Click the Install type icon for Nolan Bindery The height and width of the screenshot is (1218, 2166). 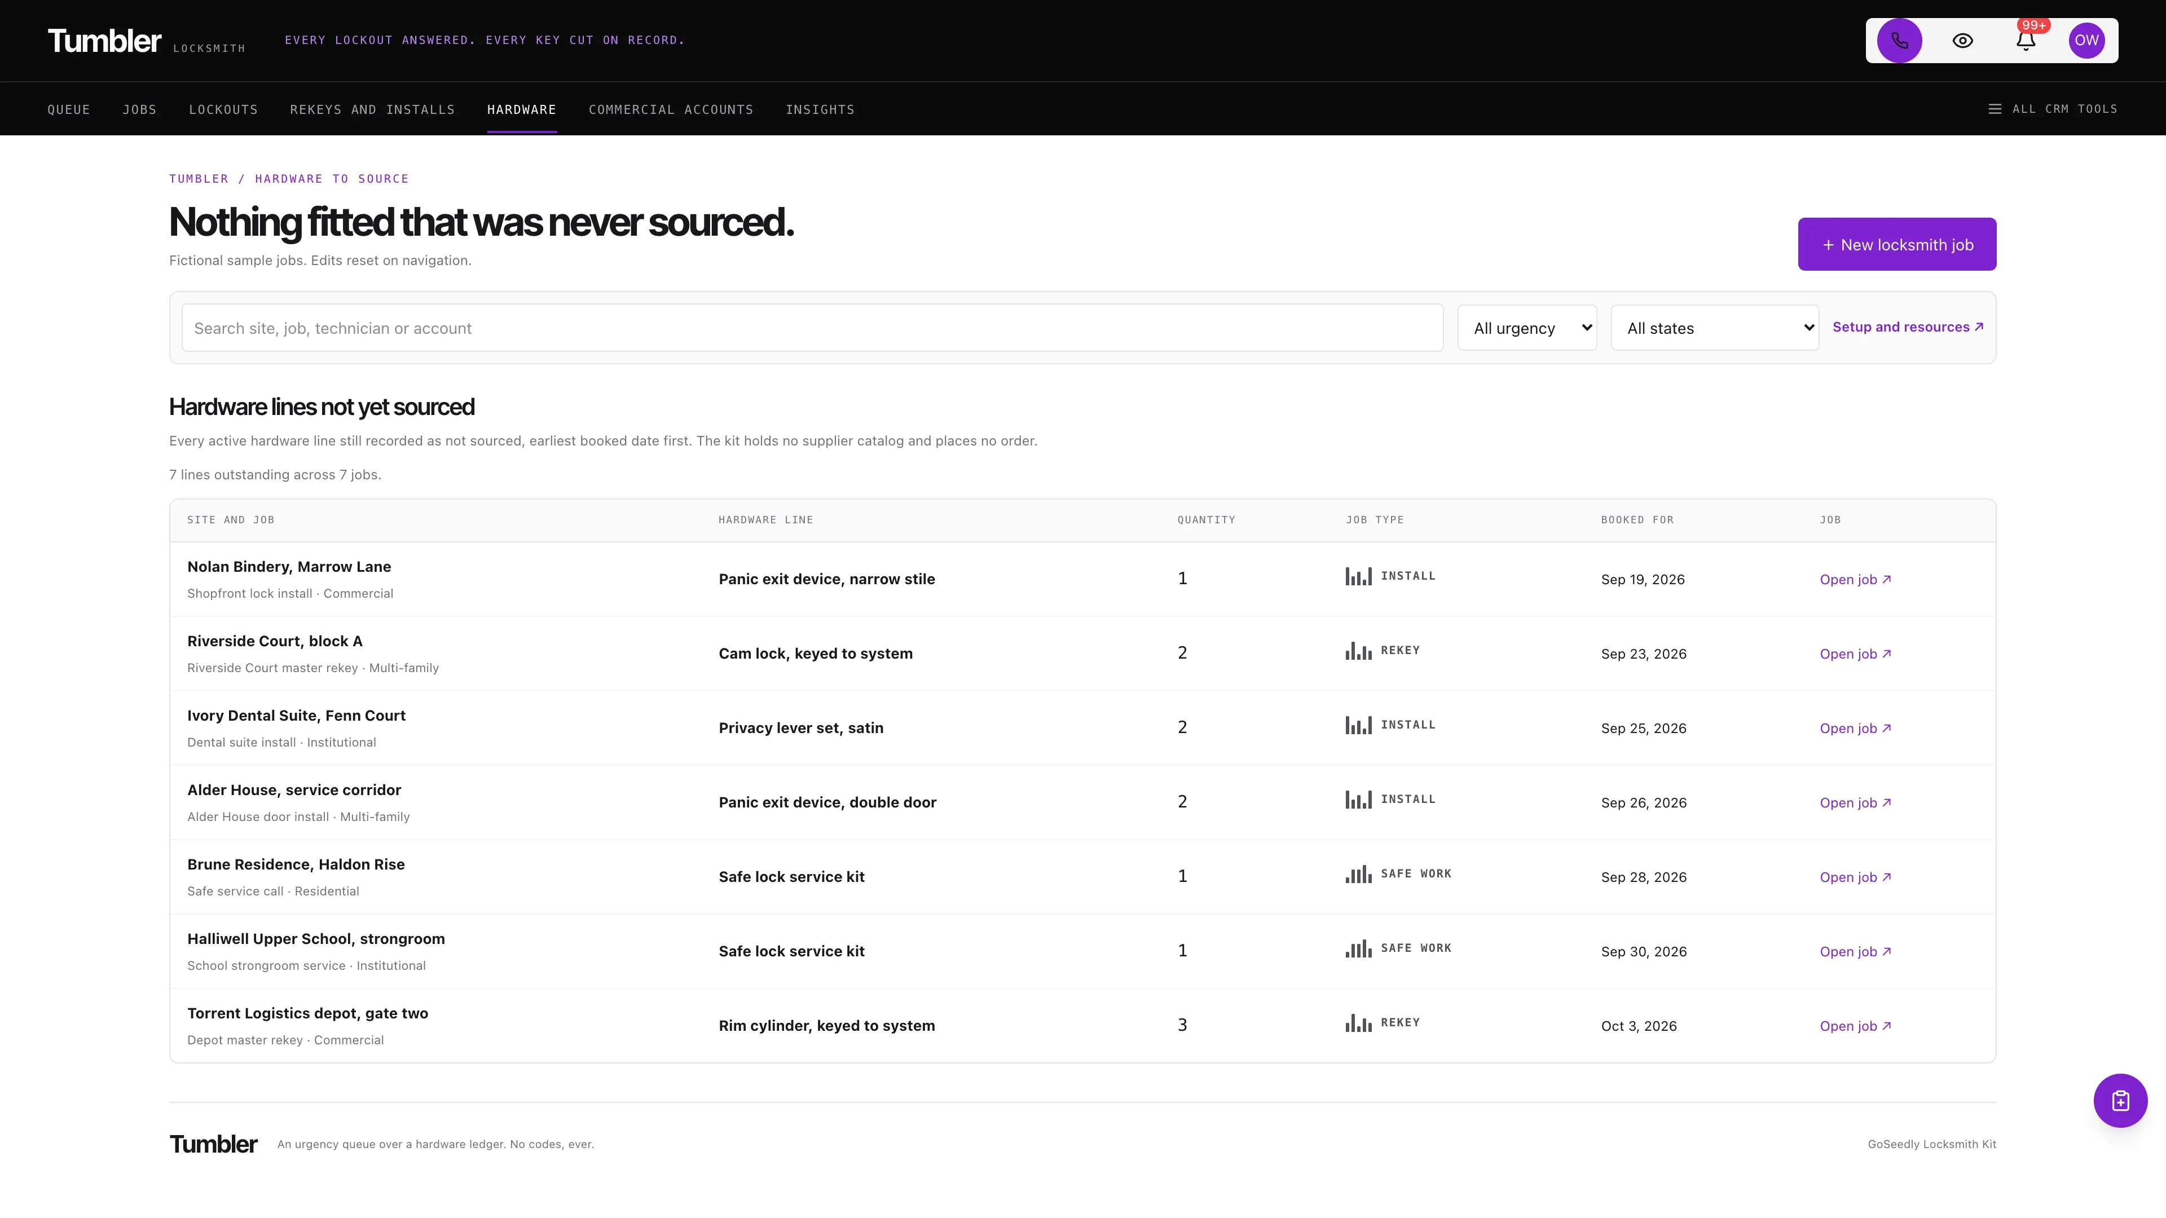(1358, 577)
